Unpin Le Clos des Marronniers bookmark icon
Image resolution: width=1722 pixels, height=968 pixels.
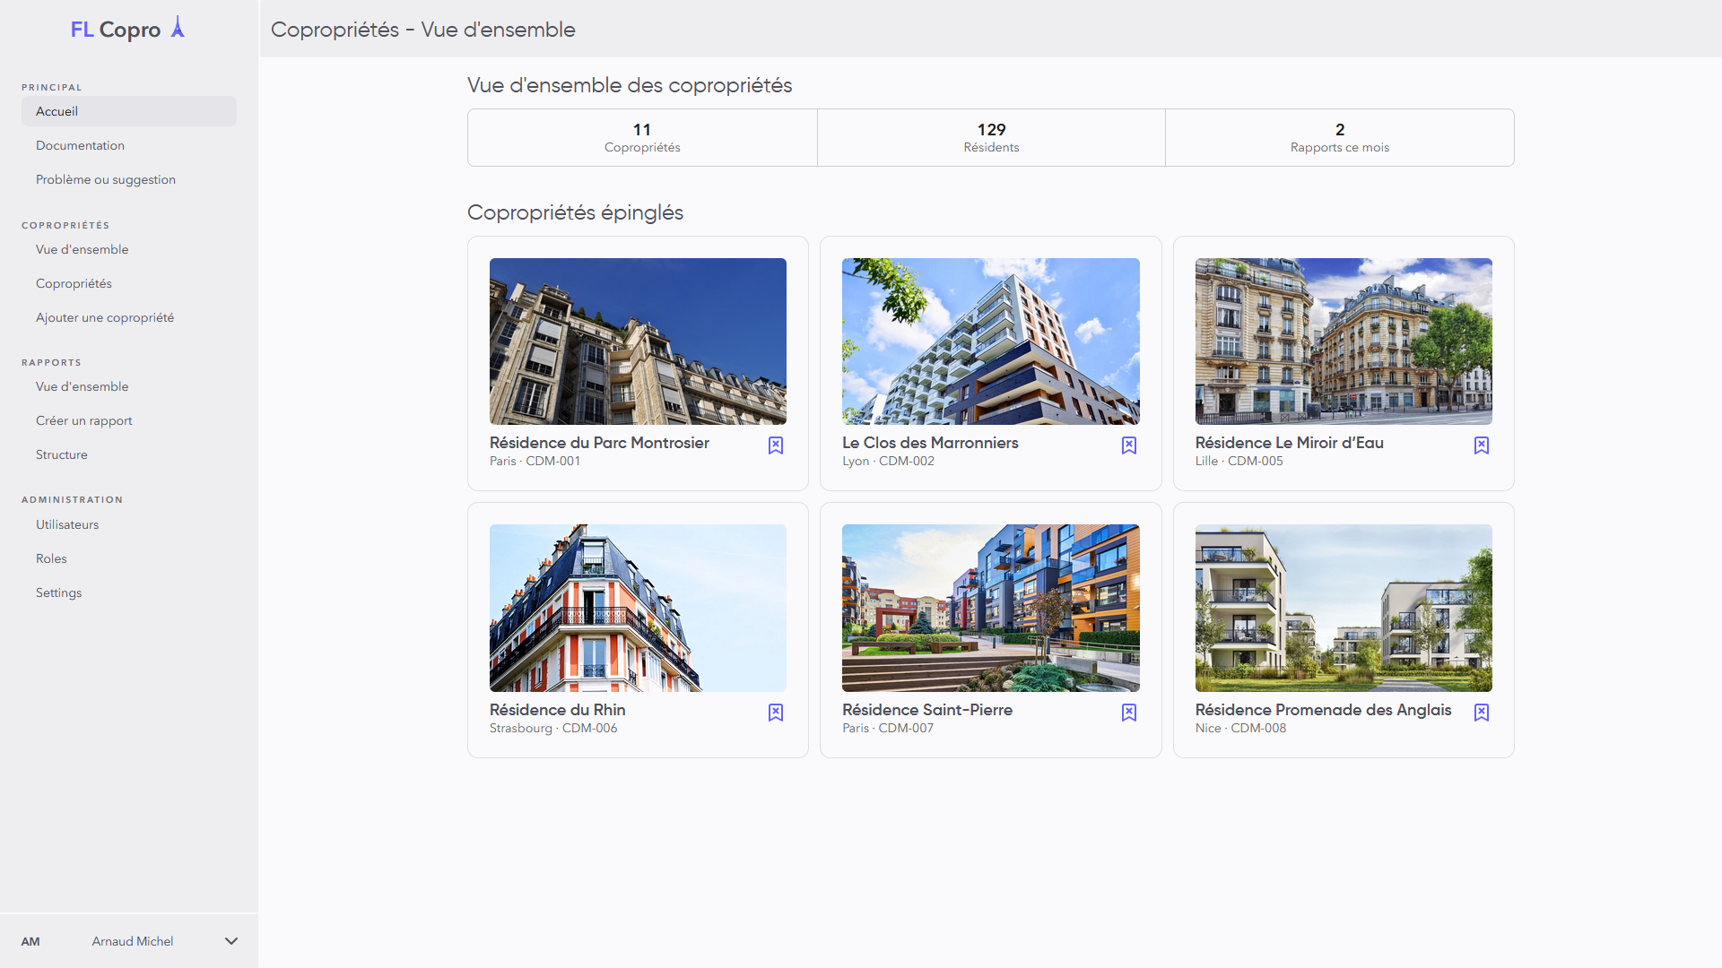(x=1129, y=445)
